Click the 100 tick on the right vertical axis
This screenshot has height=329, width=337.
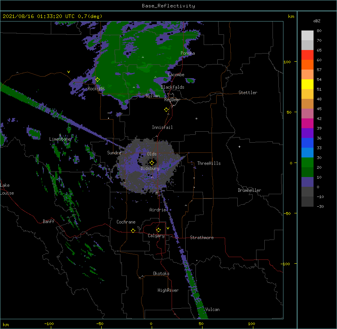287,62
